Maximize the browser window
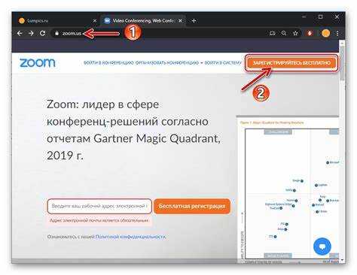The height and width of the screenshot is (275, 357). (x=321, y=17)
